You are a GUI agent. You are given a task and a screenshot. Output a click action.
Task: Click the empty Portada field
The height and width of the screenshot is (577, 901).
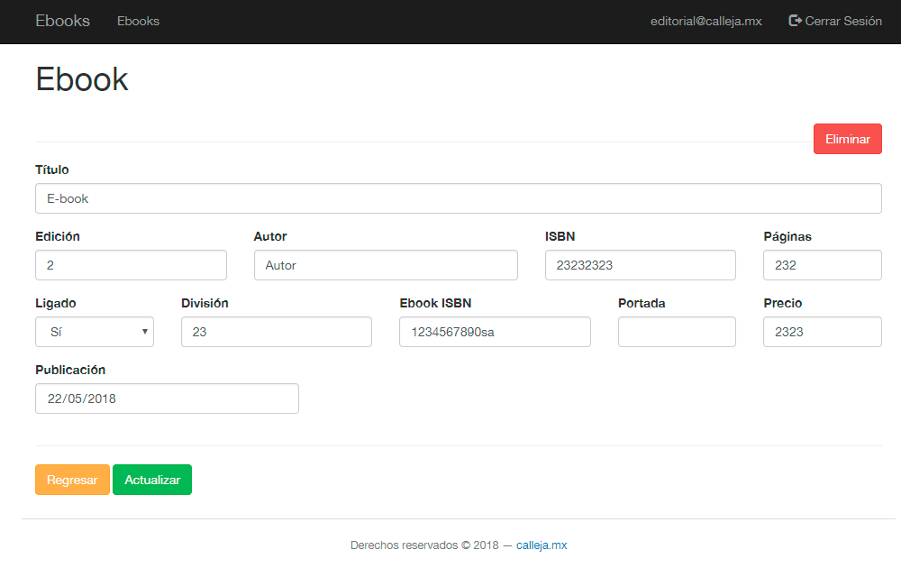(677, 332)
